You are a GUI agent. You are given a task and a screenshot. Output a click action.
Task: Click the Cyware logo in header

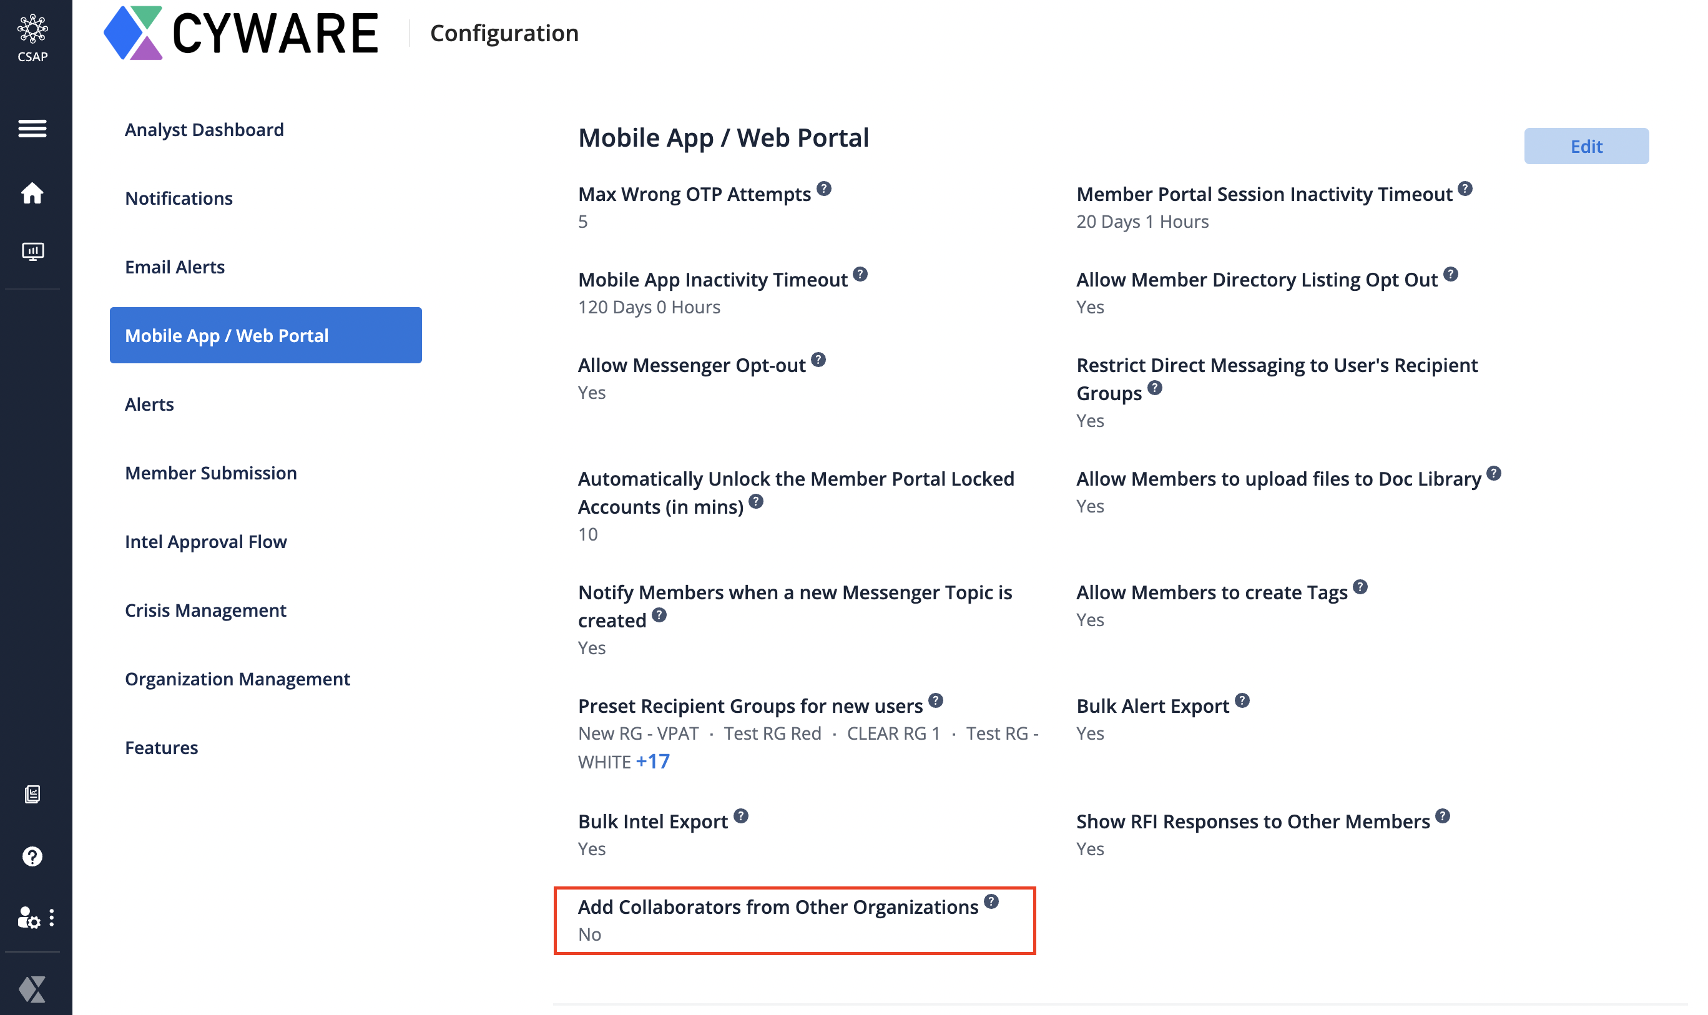[241, 33]
